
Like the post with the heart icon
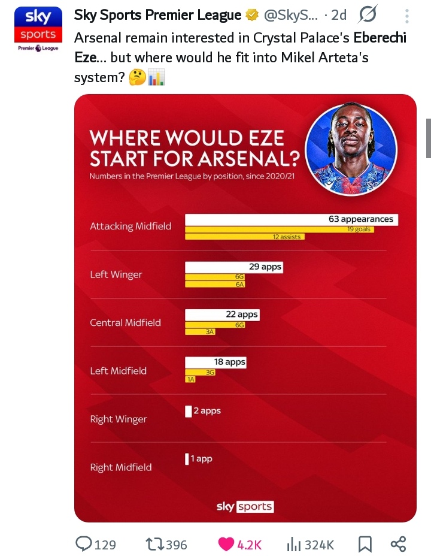pyautogui.click(x=226, y=544)
